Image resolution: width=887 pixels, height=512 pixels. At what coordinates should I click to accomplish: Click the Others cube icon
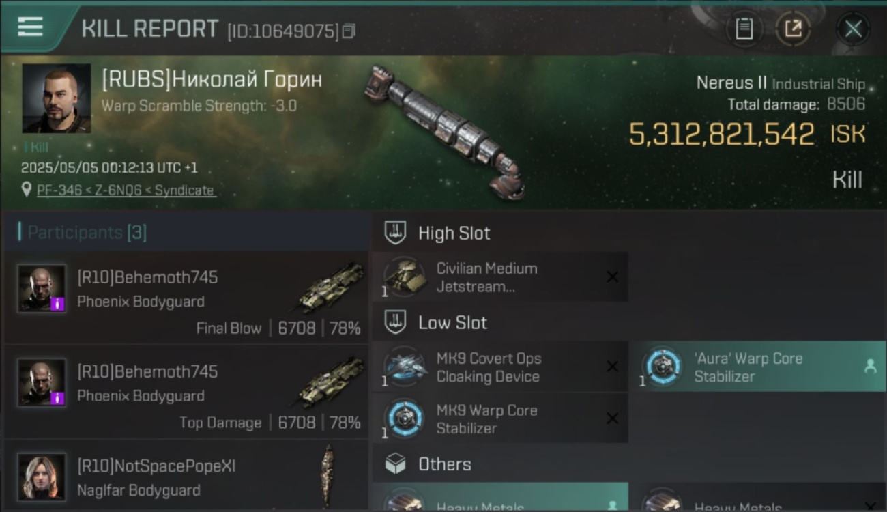tap(395, 464)
